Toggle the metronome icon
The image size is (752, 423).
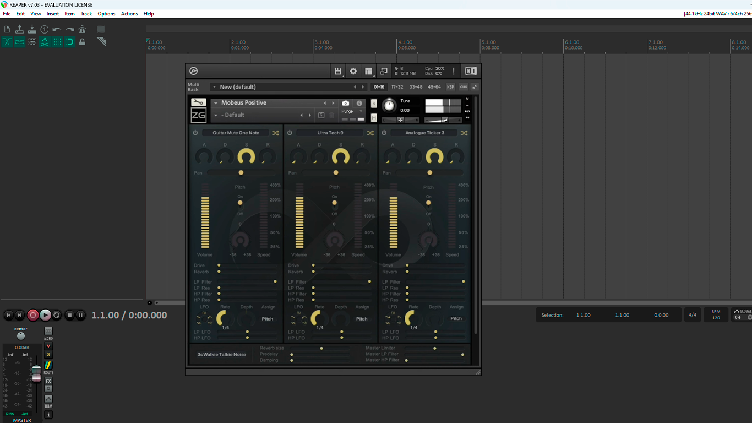pyautogui.click(x=83, y=29)
